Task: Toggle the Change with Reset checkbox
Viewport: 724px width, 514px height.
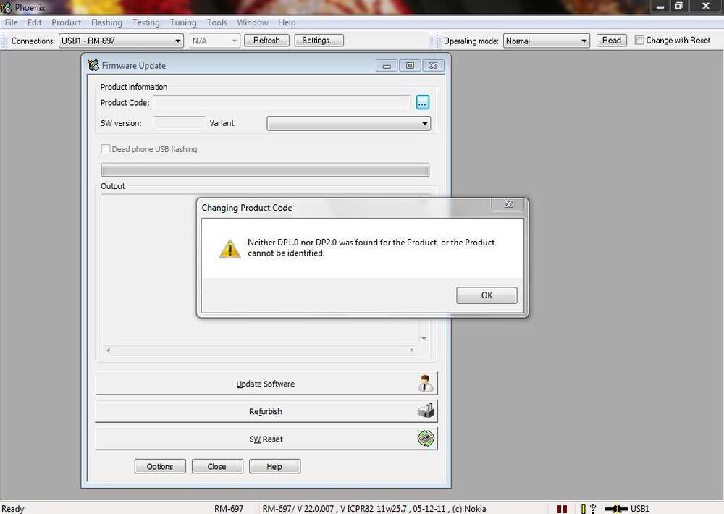Action: (x=639, y=40)
